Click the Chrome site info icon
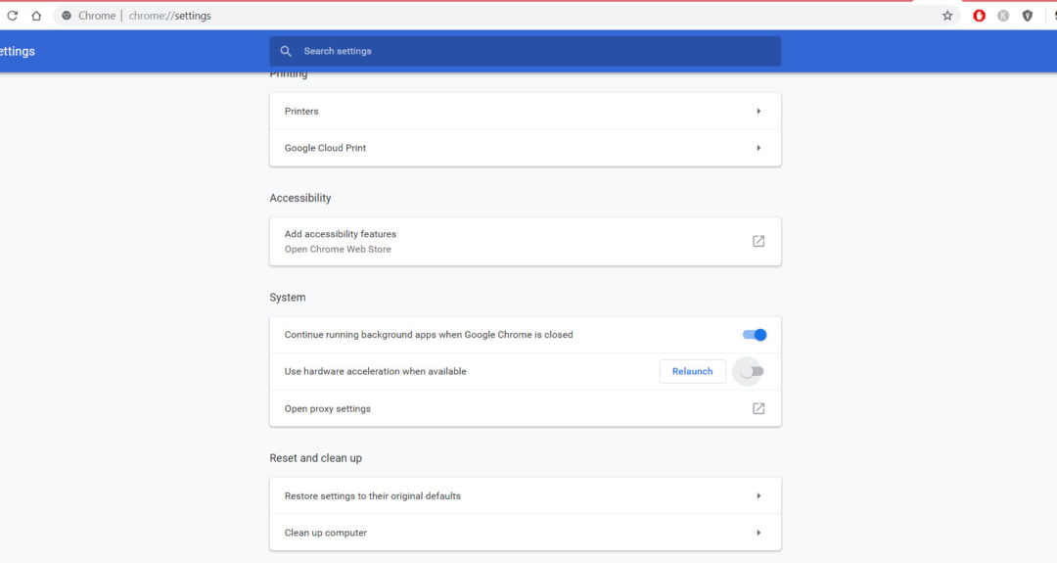The width and height of the screenshot is (1057, 563). (x=67, y=16)
